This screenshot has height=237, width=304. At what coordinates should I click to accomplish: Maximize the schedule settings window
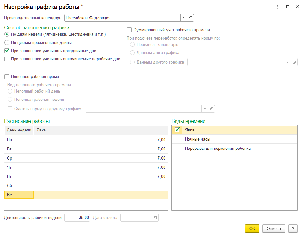pos(288,7)
